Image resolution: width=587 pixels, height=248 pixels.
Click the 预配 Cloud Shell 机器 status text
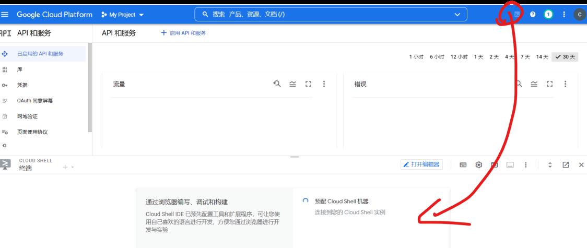tap(342, 201)
